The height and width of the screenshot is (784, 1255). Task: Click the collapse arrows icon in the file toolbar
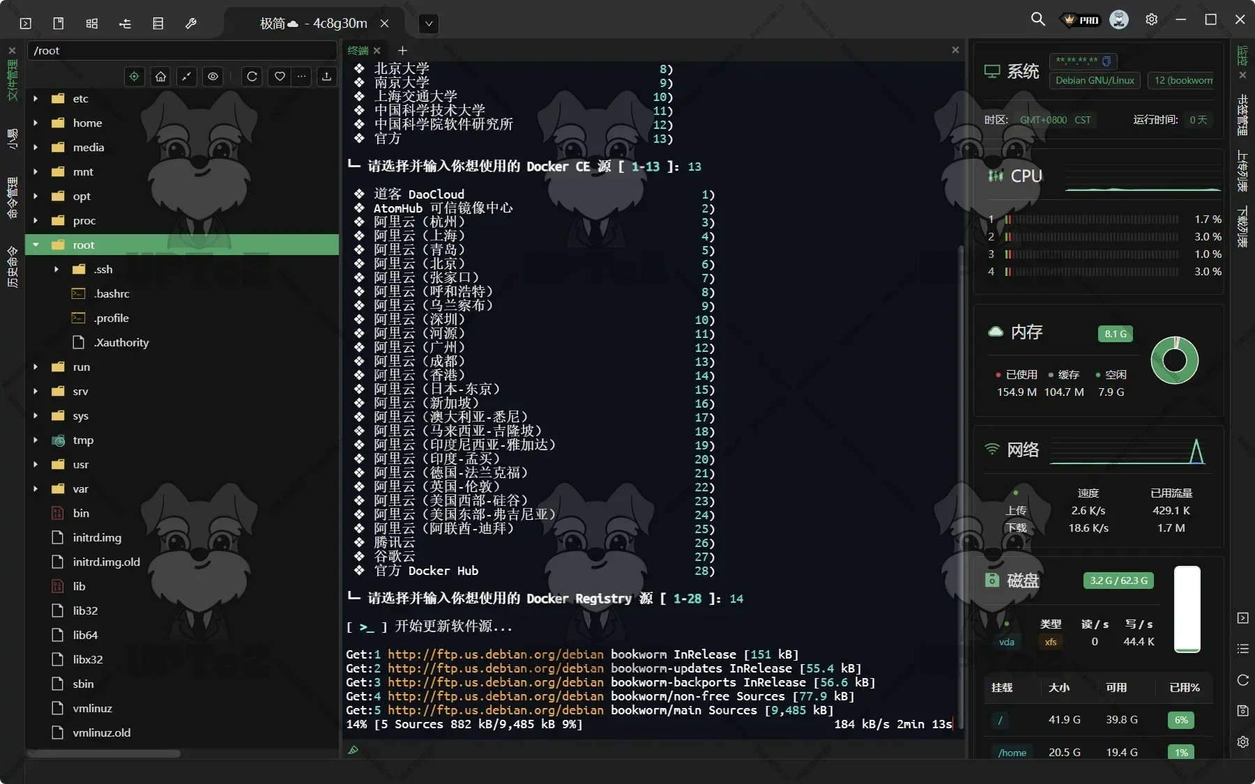pyautogui.click(x=187, y=76)
